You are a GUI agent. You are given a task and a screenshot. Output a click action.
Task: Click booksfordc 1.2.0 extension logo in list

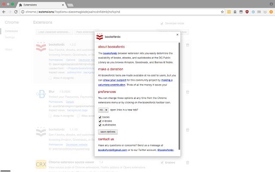coord(41,47)
